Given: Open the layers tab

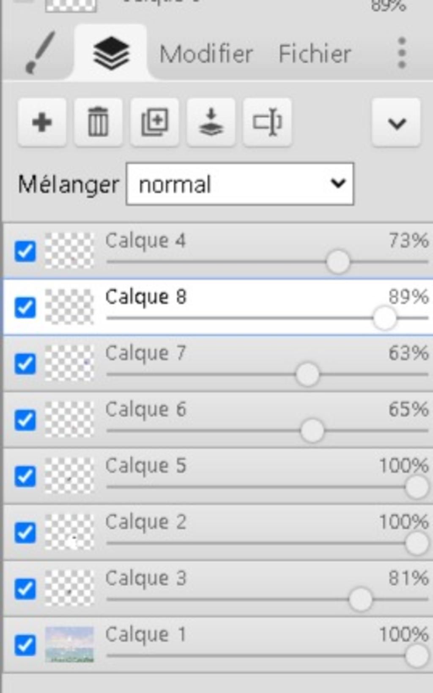Looking at the screenshot, I should [111, 53].
